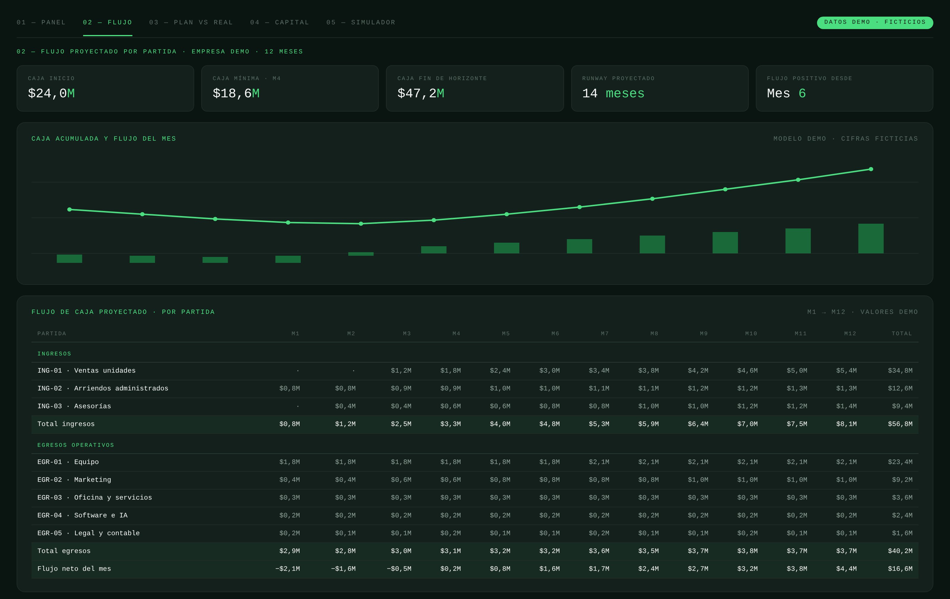Select row EGR-05 · Legal y contable
The image size is (950, 599).
click(475, 533)
